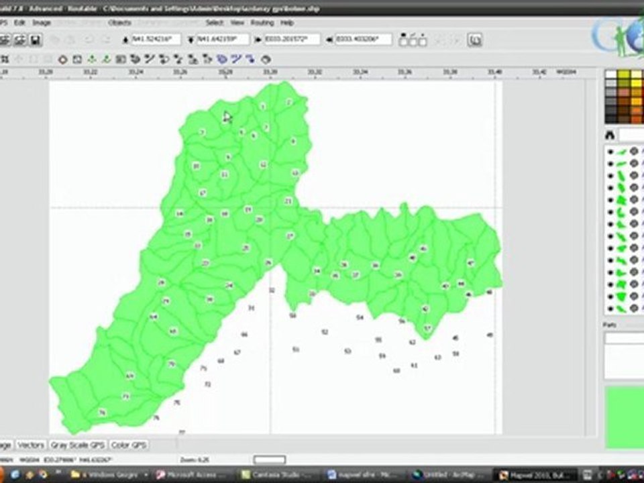Click the second green arrow tool icon
The height and width of the screenshot is (483, 644).
(107, 60)
